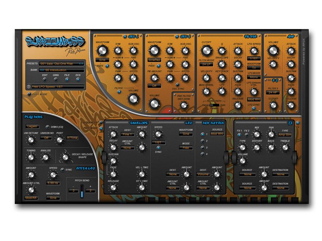Click the preset browse arrows beside Osc One Rise
322x241 pixels.
coord(81,64)
